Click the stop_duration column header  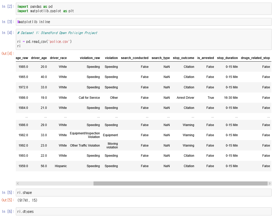pos(227,58)
